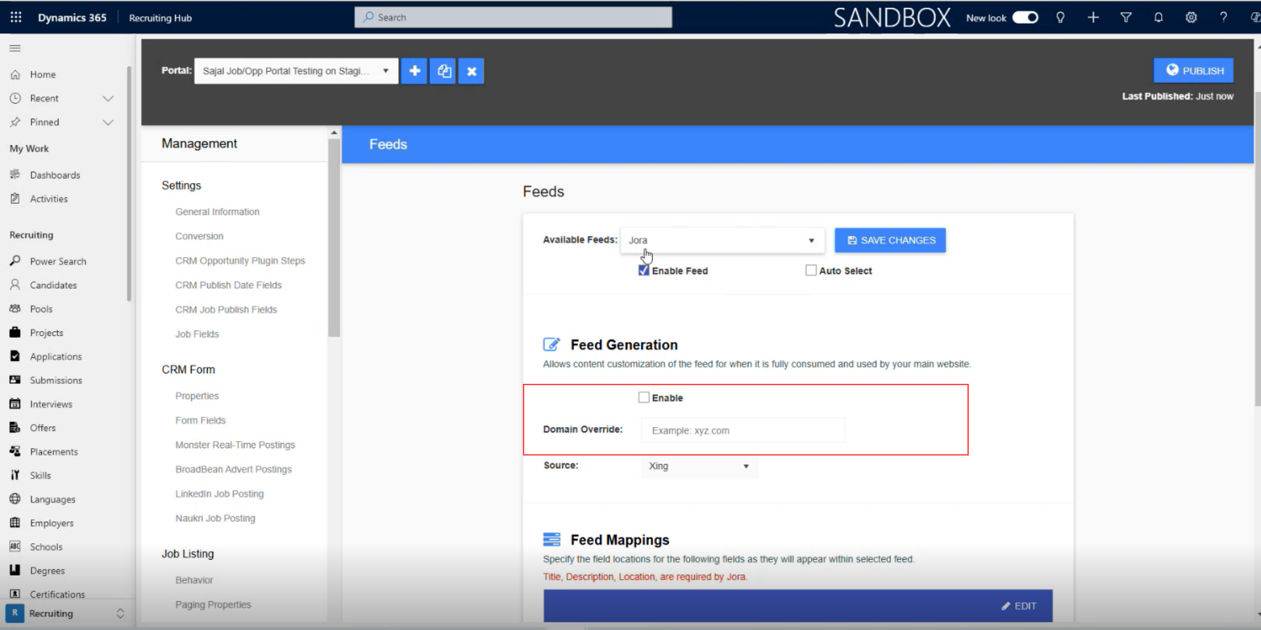
Task: Open Placements in sidebar
Action: pos(53,451)
